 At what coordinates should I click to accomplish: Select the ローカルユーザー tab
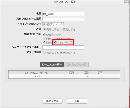52,65
